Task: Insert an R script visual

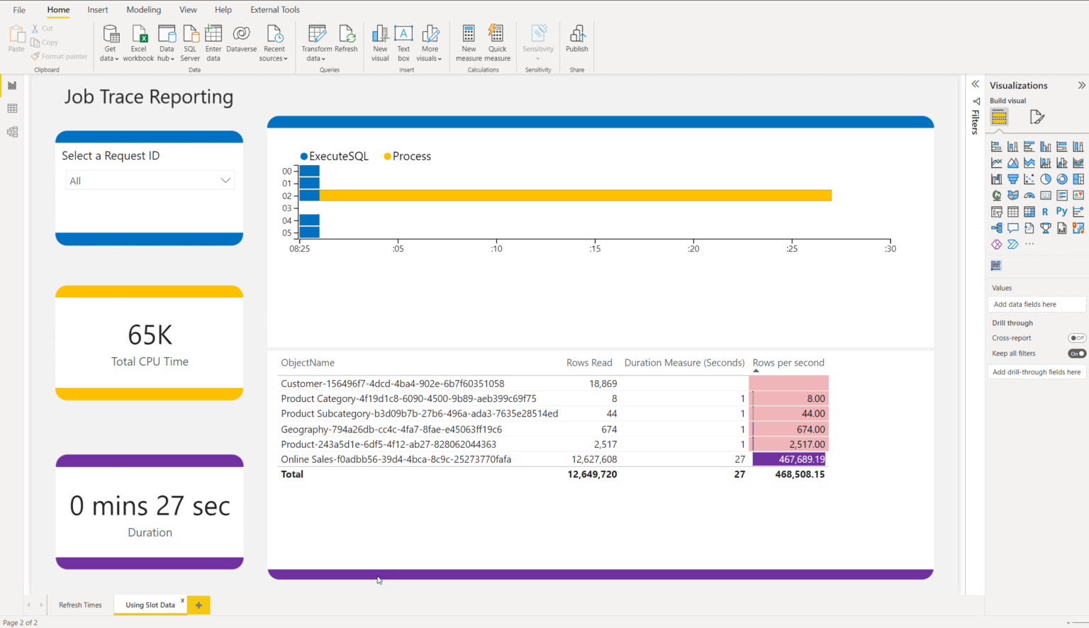Action: (1045, 211)
